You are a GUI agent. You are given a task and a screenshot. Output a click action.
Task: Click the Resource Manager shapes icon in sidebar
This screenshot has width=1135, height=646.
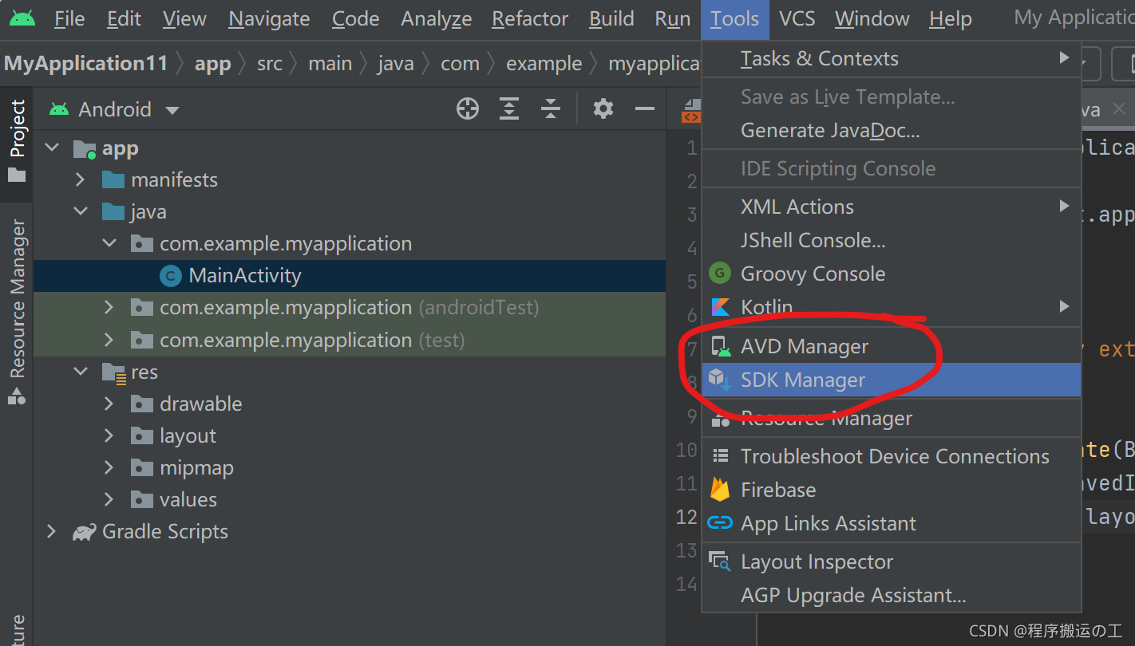click(x=17, y=395)
